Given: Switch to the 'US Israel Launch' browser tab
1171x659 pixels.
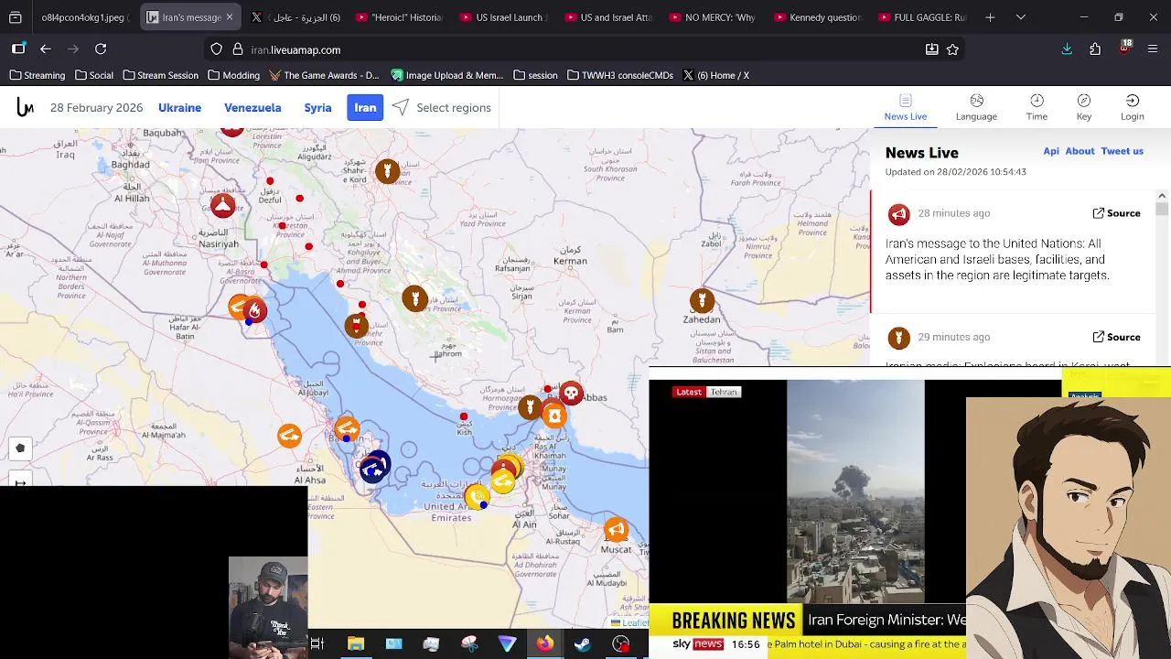Looking at the screenshot, I should point(504,17).
